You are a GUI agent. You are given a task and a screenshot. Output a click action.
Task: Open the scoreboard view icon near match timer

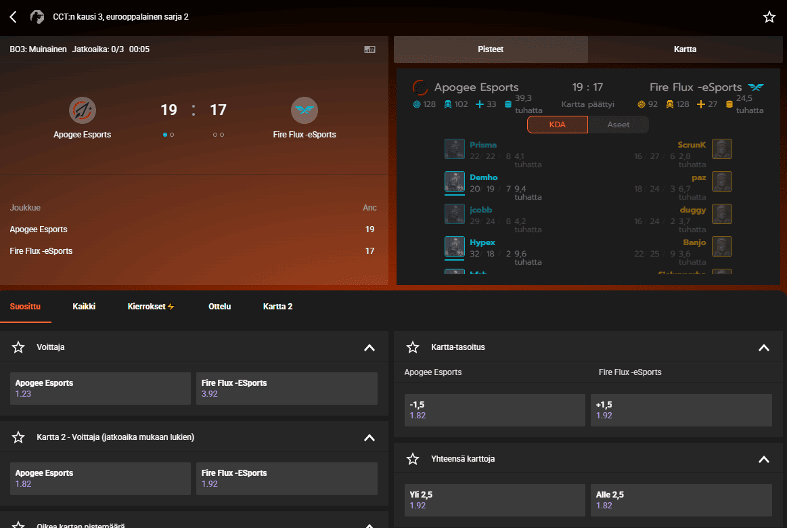tap(370, 49)
